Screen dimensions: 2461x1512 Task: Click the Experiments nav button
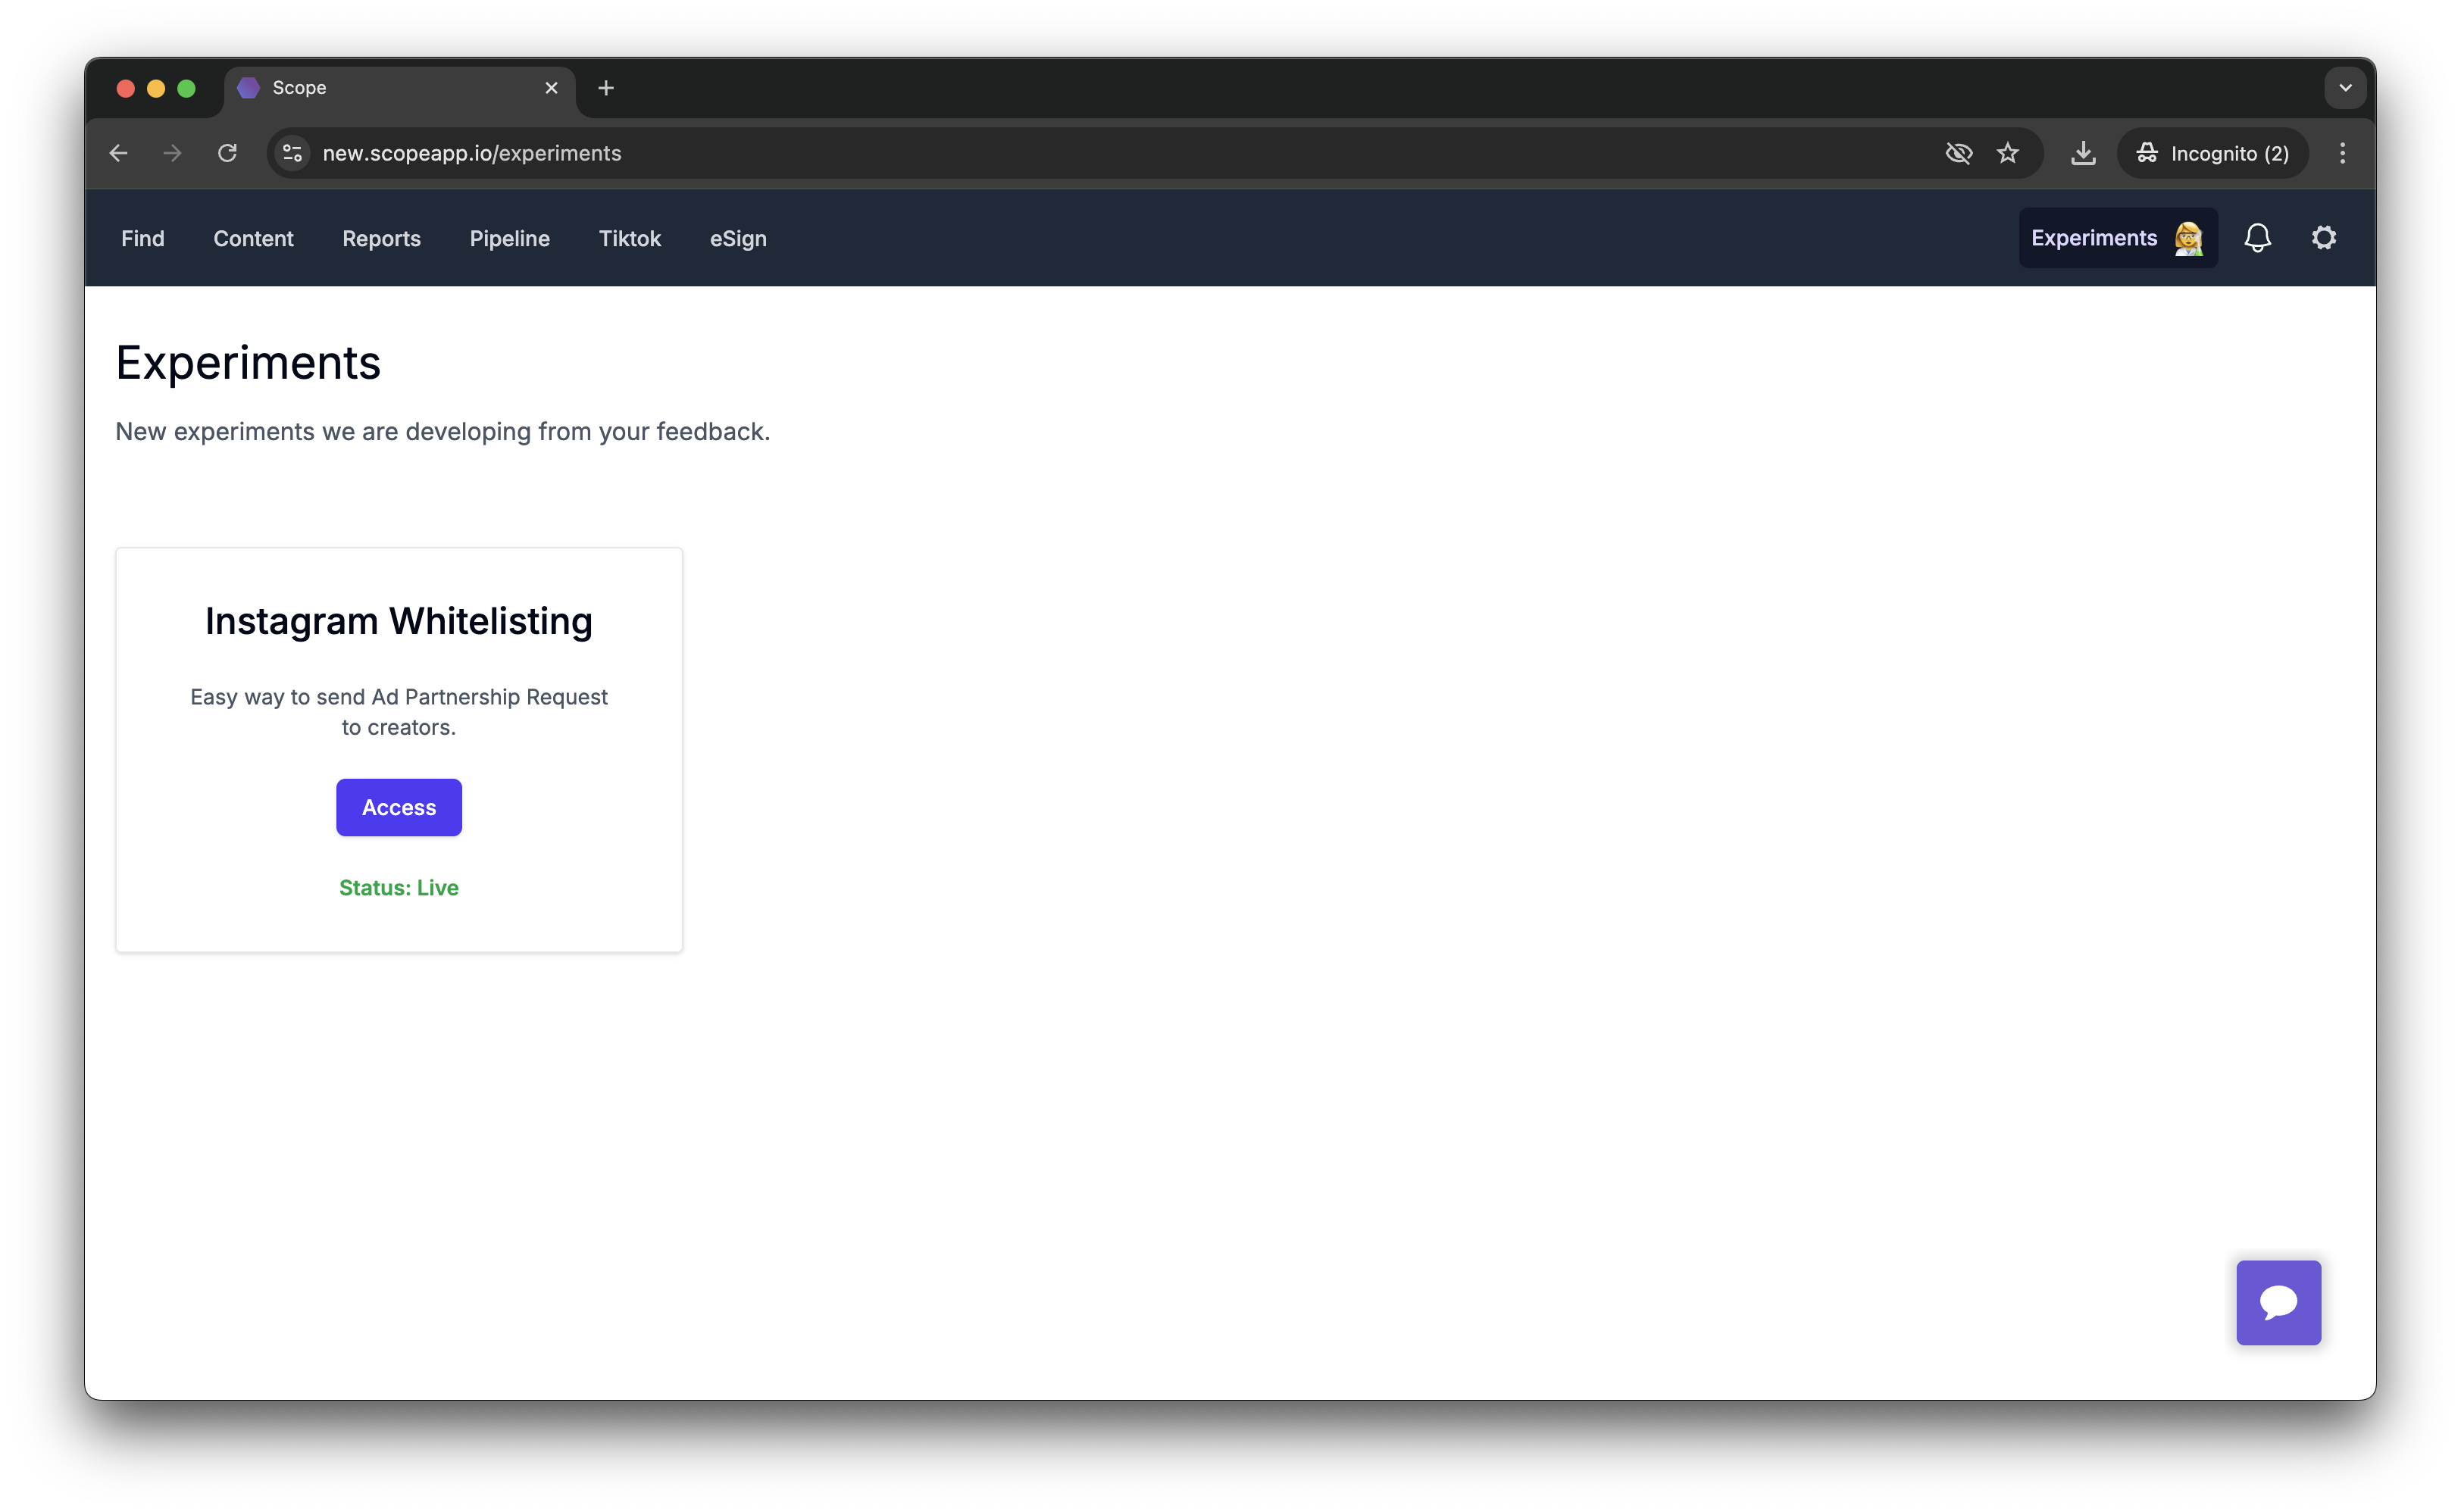point(2117,238)
